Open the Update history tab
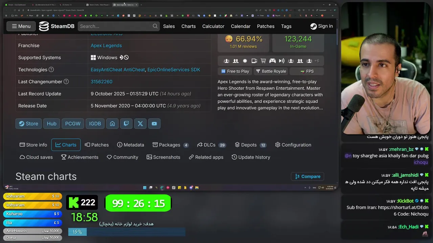The width and height of the screenshot is (433, 243). point(251,157)
